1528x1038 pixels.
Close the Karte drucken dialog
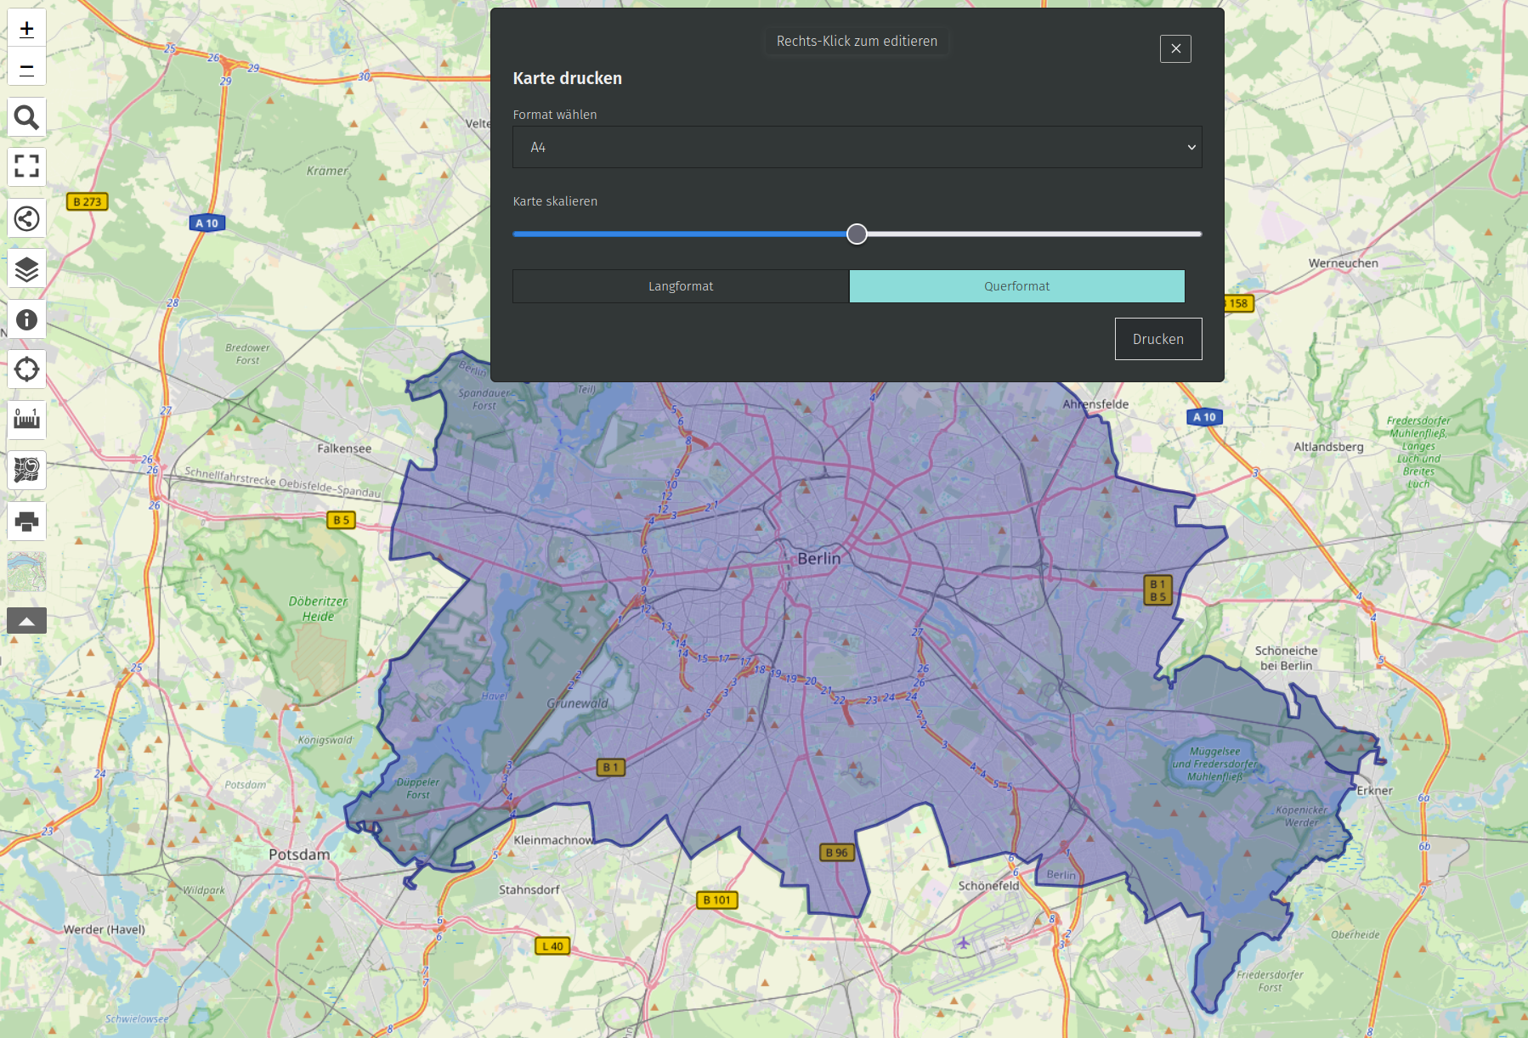tap(1175, 48)
